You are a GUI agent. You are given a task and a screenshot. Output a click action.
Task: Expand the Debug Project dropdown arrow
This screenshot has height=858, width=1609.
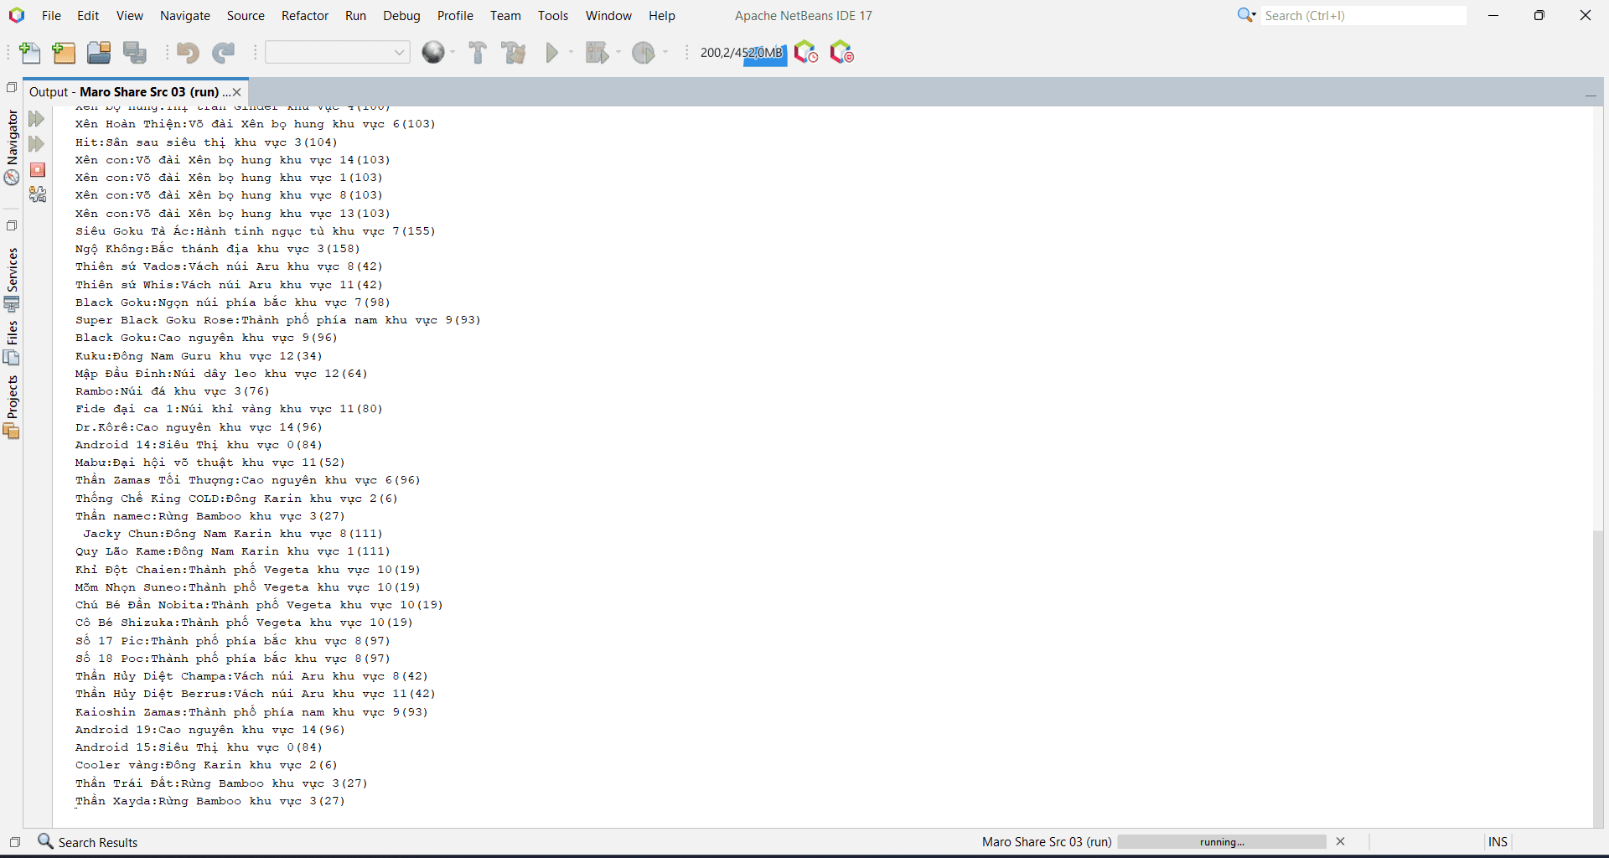click(618, 53)
